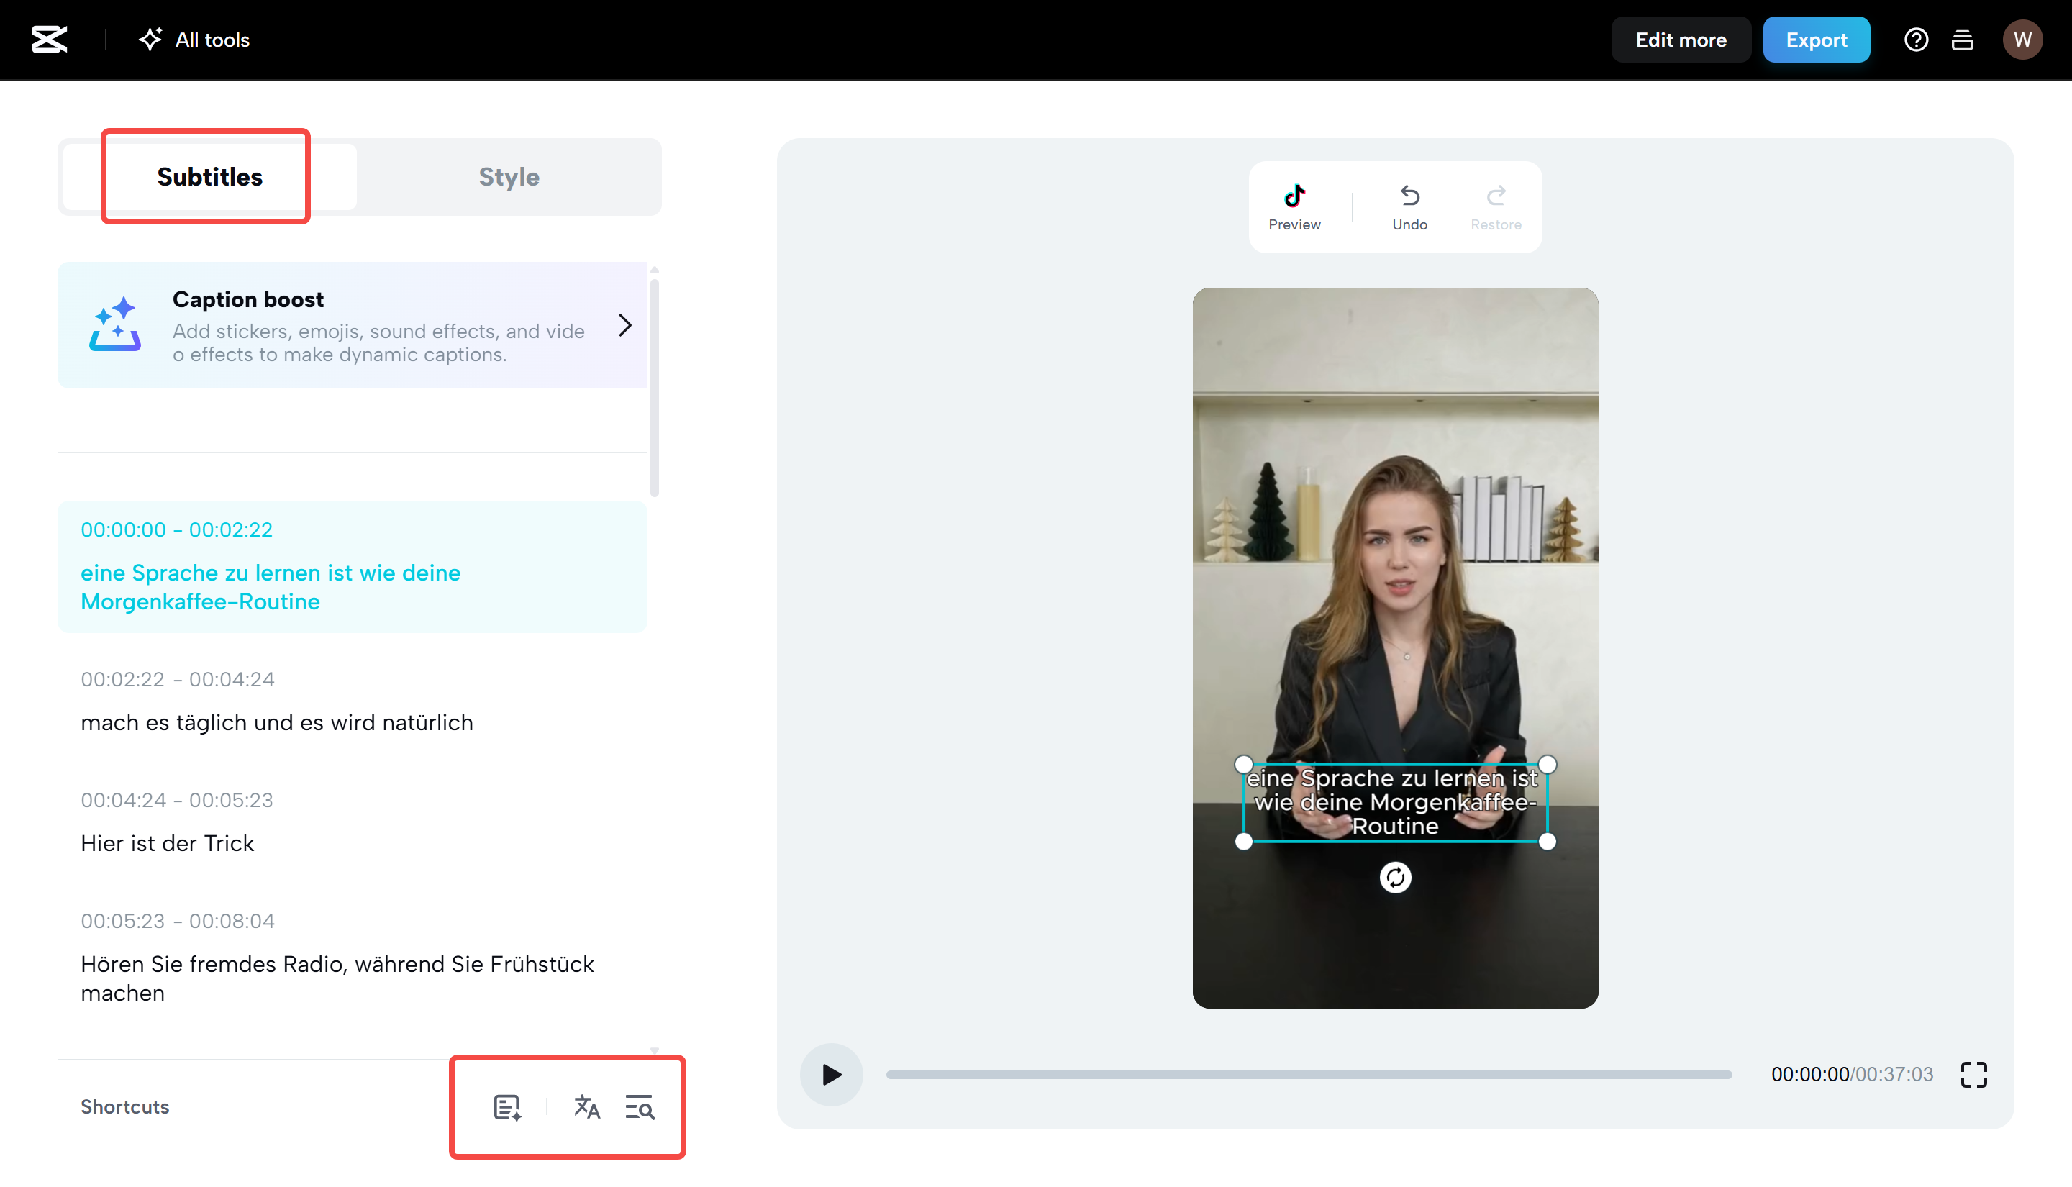Open the All tools menu

coord(194,39)
